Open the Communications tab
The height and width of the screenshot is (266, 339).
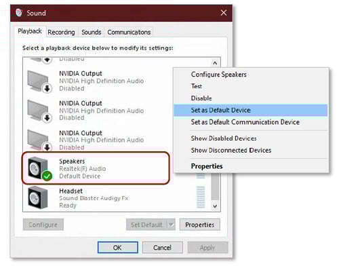(129, 32)
